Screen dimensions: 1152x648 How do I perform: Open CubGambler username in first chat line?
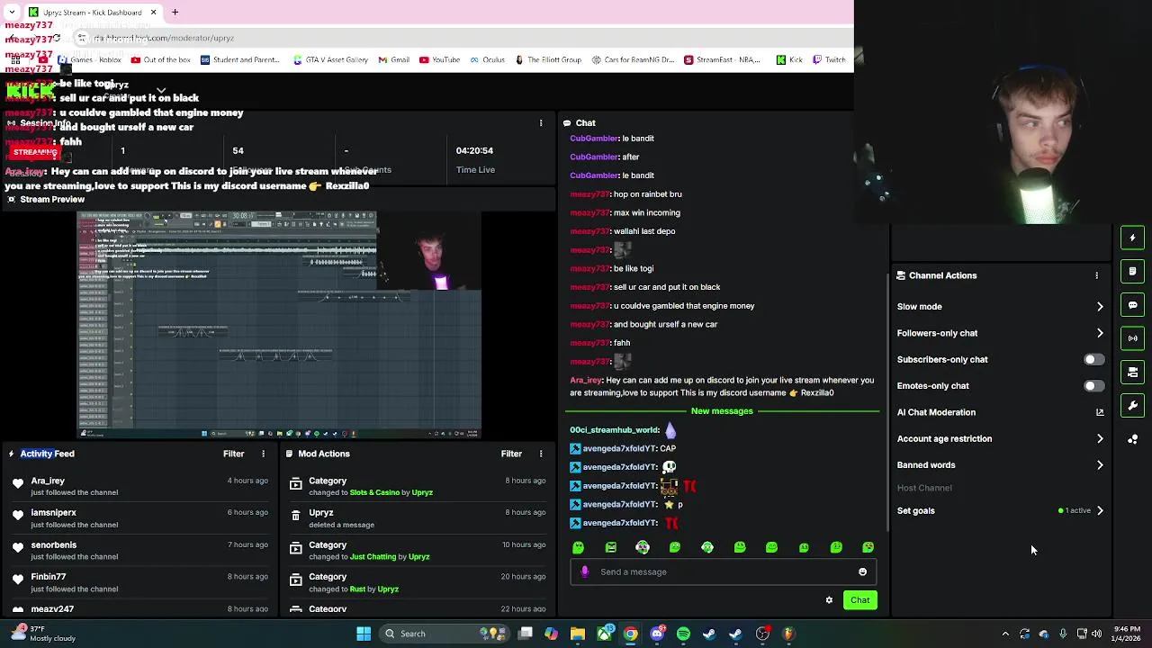[594, 139]
